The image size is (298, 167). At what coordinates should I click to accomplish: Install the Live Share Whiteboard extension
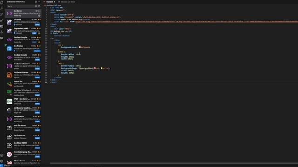37,95
